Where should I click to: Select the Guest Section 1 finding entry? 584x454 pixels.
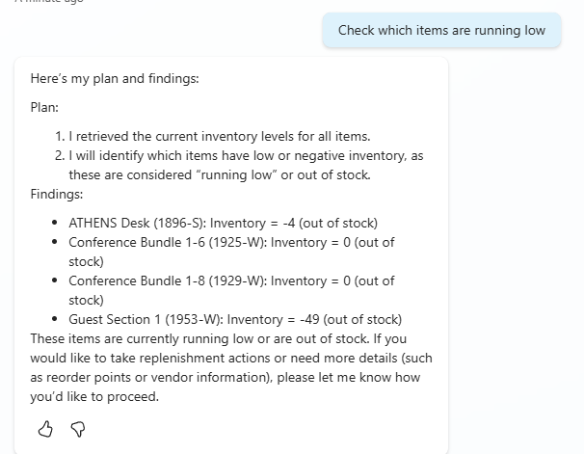pos(234,319)
